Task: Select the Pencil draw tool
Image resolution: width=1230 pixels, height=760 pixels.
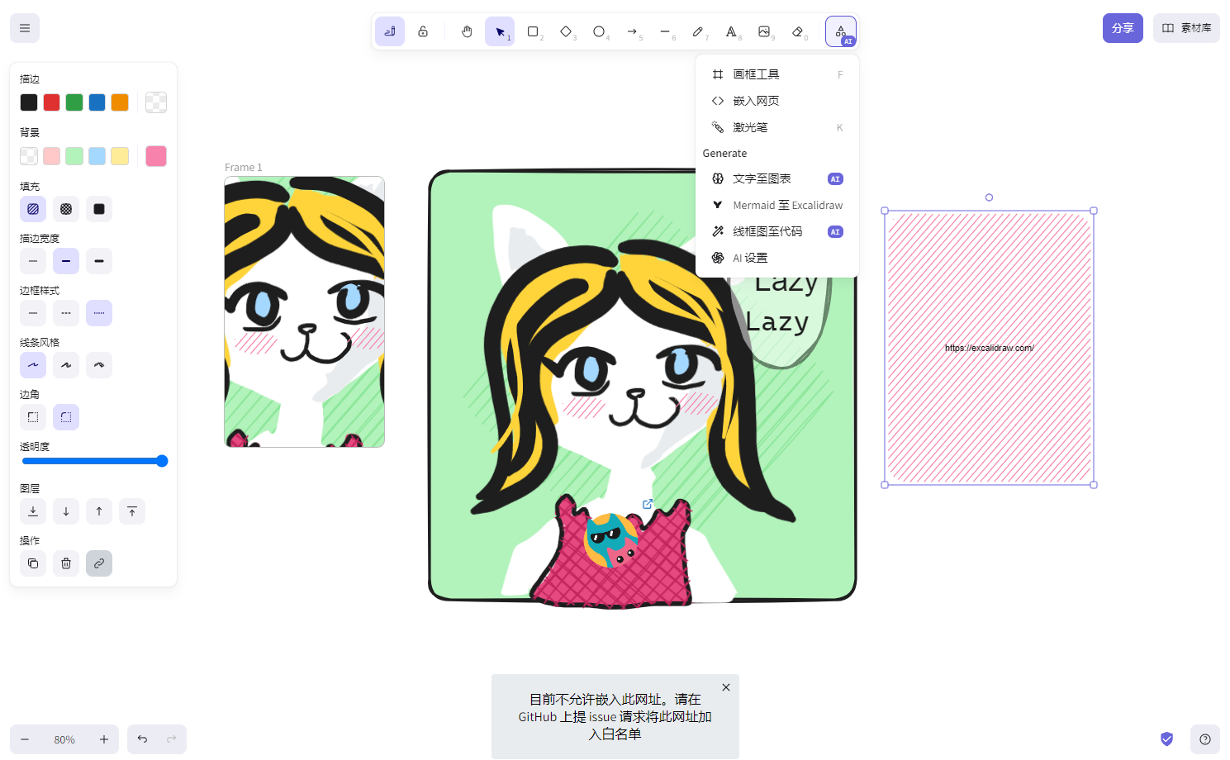Action: click(x=698, y=31)
